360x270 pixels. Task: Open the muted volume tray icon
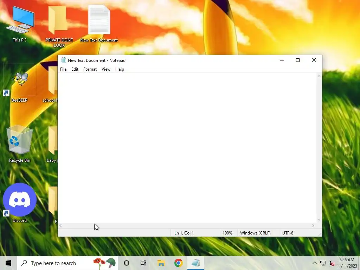331,263
